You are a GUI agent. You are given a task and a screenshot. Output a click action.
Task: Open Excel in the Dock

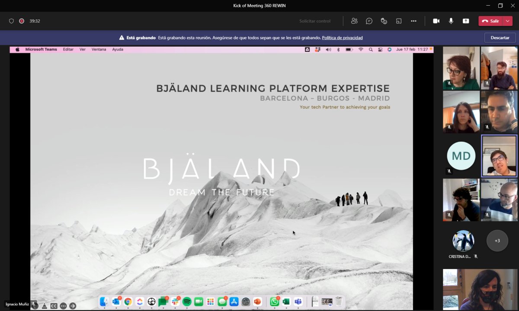(286, 302)
